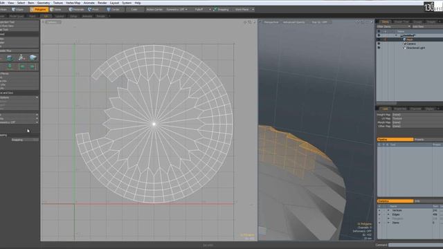Screen dimensions: 443x249
Task: Open the Texture menu
Action: (x=58, y=3)
